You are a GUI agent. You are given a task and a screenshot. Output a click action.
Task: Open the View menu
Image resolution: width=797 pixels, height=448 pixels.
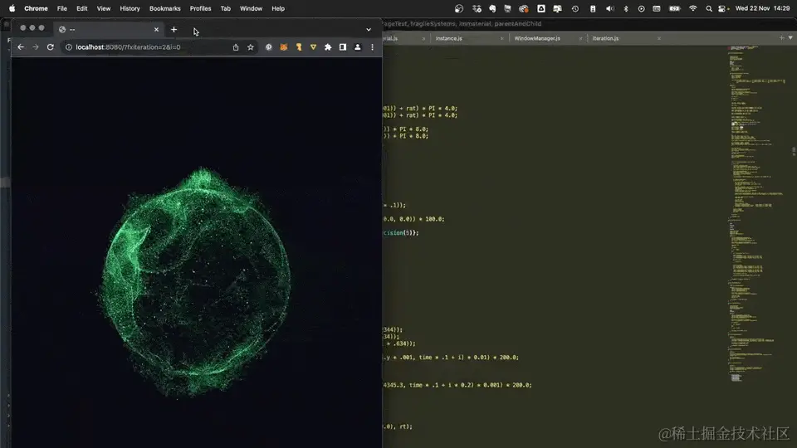click(104, 8)
